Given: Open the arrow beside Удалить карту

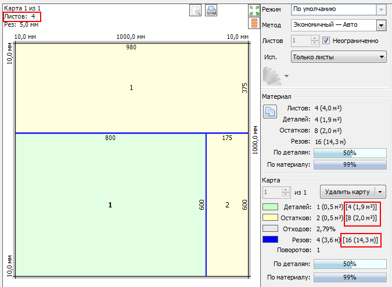Looking at the screenshot, I should [x=380, y=192].
